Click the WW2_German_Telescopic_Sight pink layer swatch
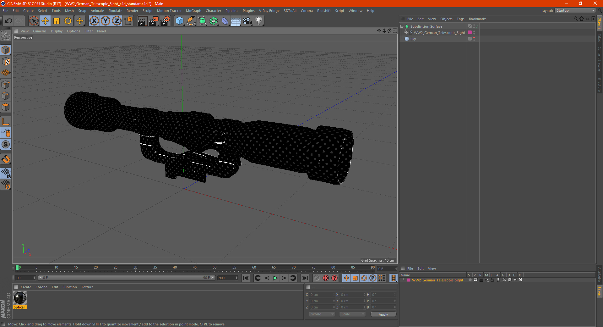The width and height of the screenshot is (603, 327). [470, 33]
